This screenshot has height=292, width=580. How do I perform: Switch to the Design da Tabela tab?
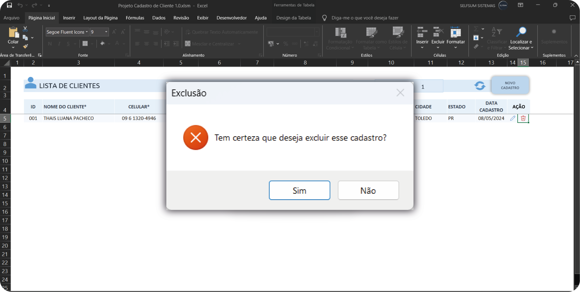293,18
